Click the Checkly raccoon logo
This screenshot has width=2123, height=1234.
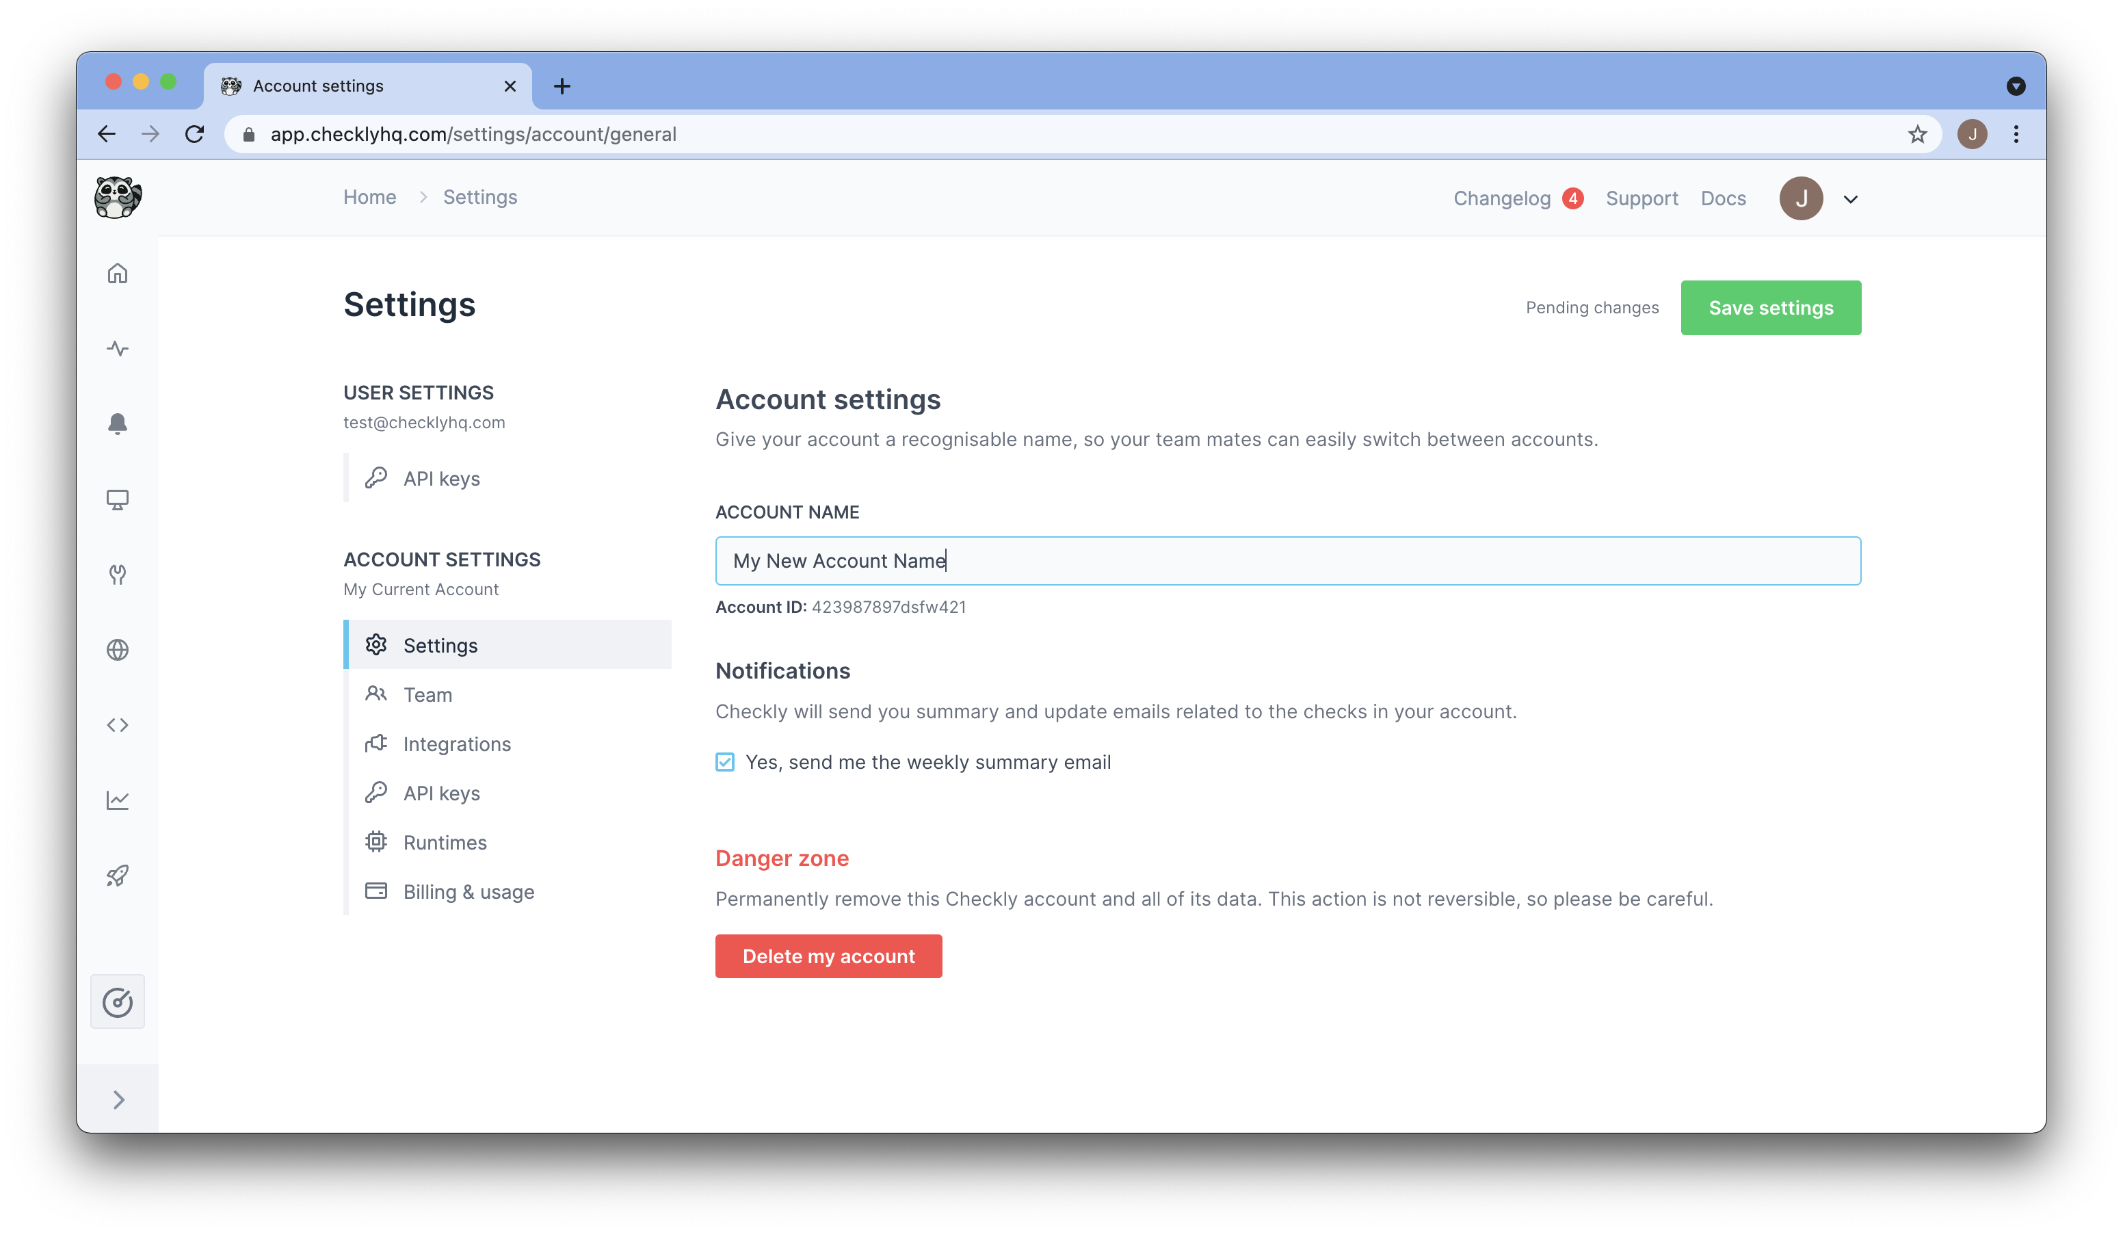[x=118, y=198]
